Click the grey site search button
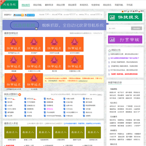 (137, 28)
